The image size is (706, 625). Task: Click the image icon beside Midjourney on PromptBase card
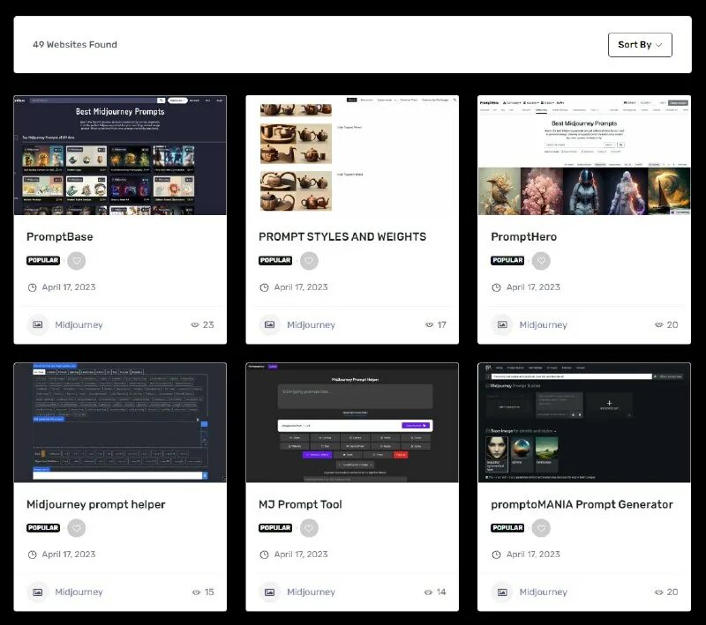coord(37,324)
